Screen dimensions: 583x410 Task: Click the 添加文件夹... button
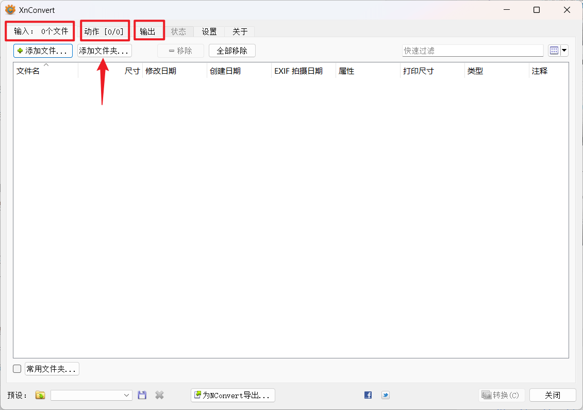coord(105,51)
